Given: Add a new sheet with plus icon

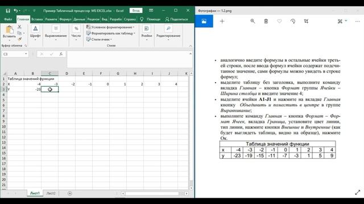Looking at the screenshot, I should [69, 193].
